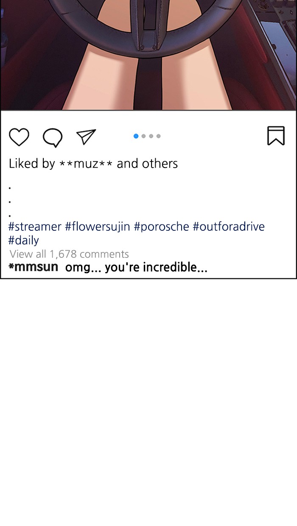Tap the 'Liked by' text

tap(32, 164)
